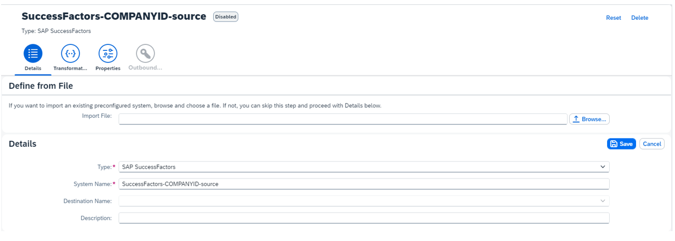
Task: Switch to the Details tab label
Action: 33,68
